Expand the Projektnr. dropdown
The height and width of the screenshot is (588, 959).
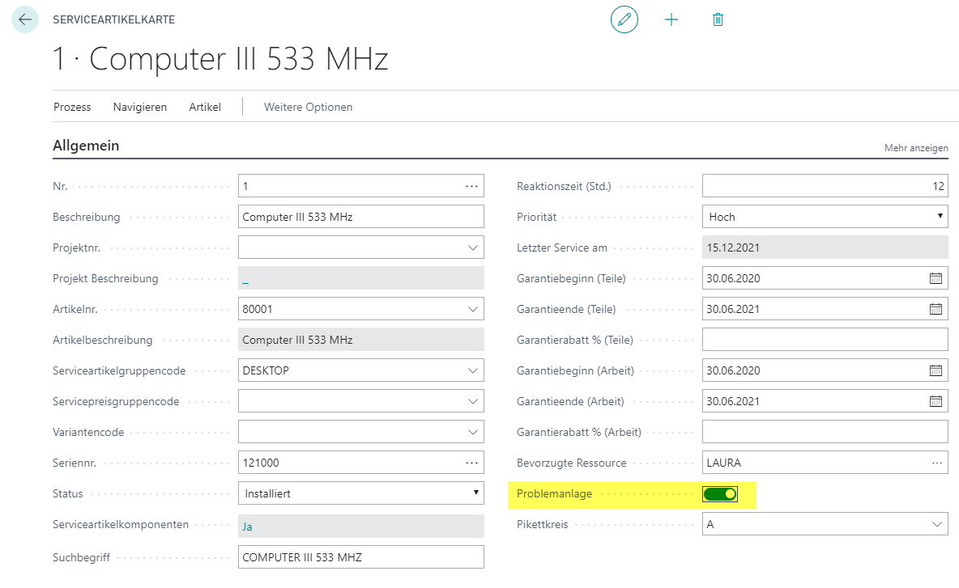pos(473,248)
